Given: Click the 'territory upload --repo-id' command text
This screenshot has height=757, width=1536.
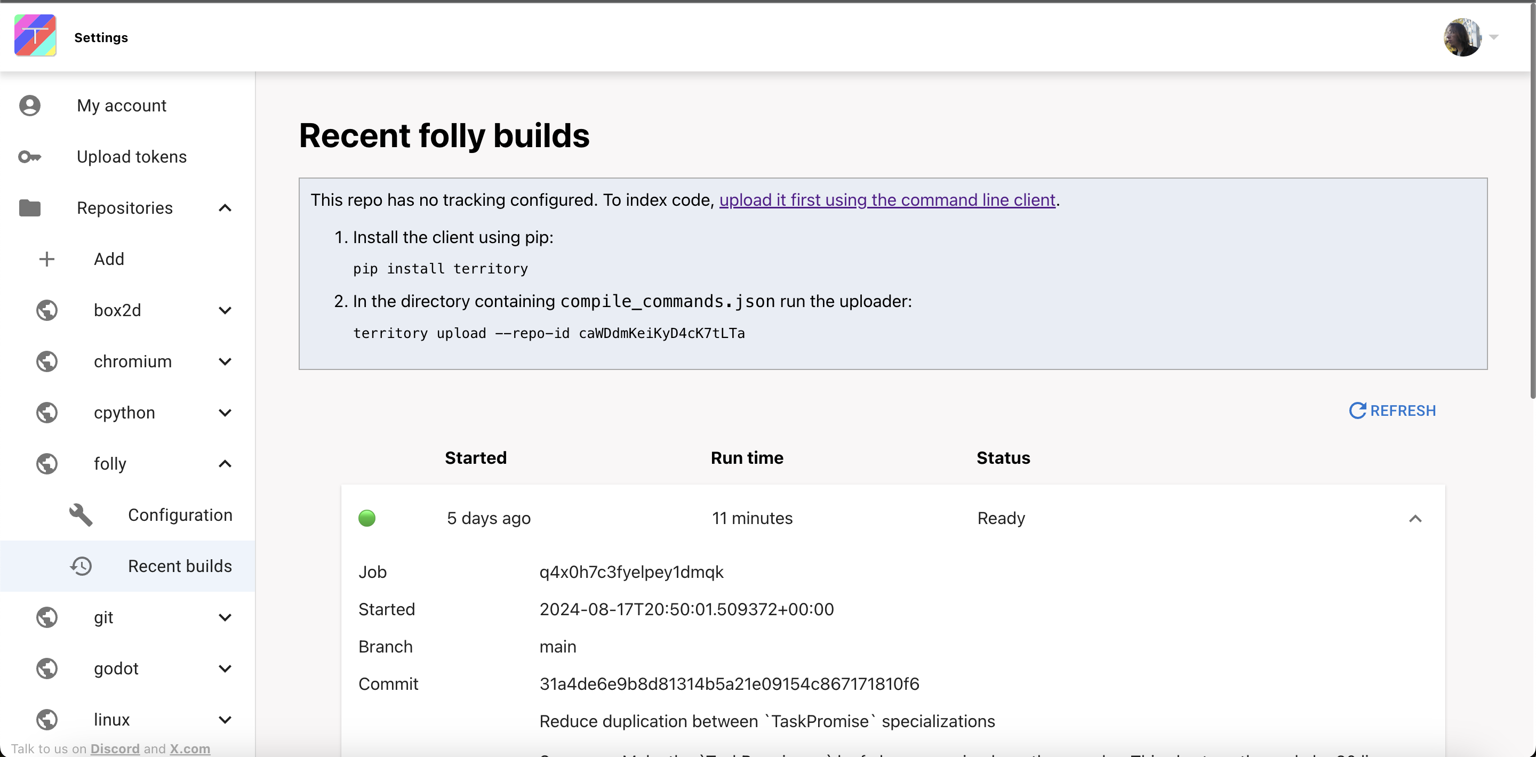Looking at the screenshot, I should (x=549, y=333).
